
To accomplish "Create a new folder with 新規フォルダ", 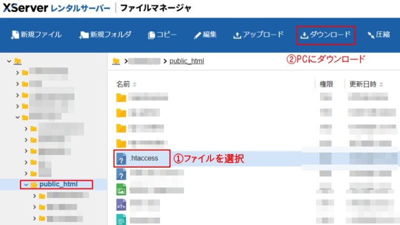I will [x=105, y=35].
